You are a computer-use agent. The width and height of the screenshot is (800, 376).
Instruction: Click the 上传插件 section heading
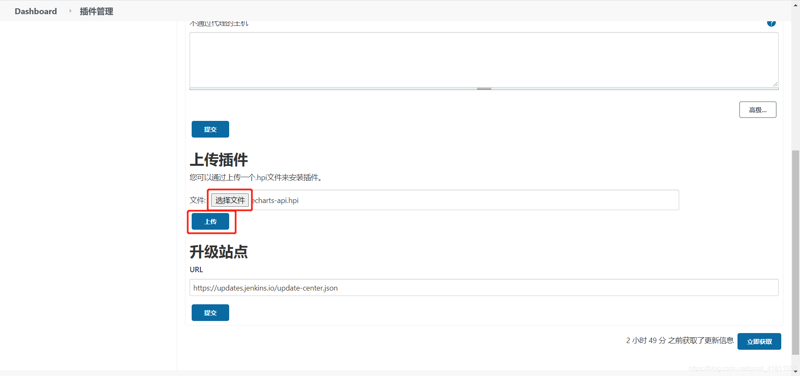[x=219, y=160]
